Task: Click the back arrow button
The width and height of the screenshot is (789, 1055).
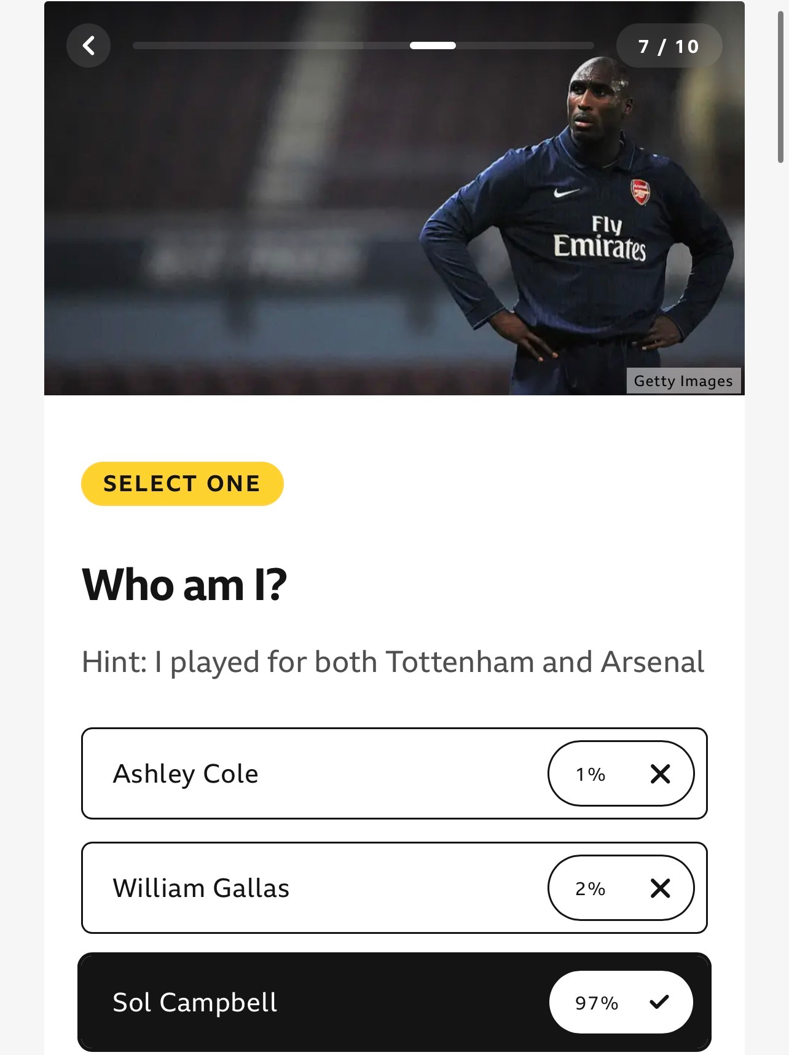Action: (88, 45)
